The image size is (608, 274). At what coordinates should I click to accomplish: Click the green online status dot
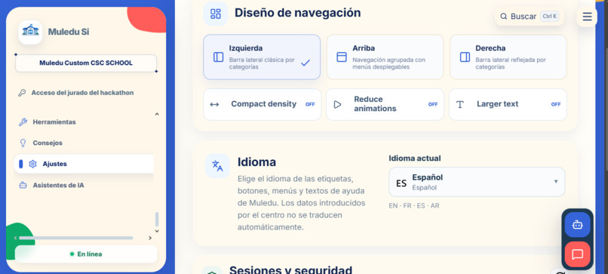point(72,254)
